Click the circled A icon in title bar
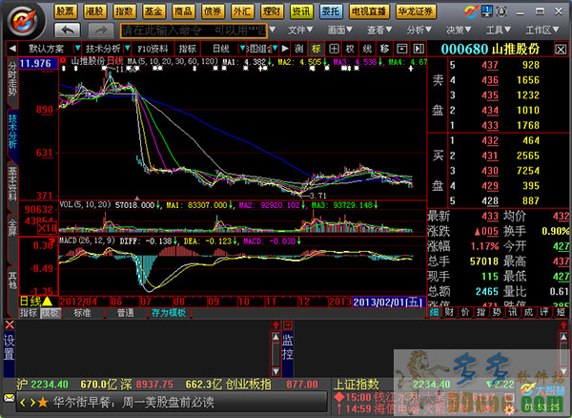Screen dimensions: 572x418 click(502, 11)
